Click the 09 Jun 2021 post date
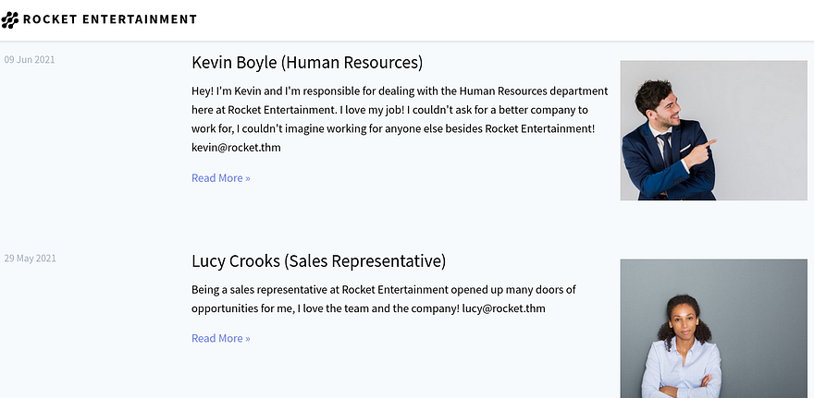The width and height of the screenshot is (814, 398). (x=30, y=60)
